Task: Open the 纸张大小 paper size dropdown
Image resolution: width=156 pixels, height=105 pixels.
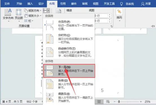Action: (33, 16)
